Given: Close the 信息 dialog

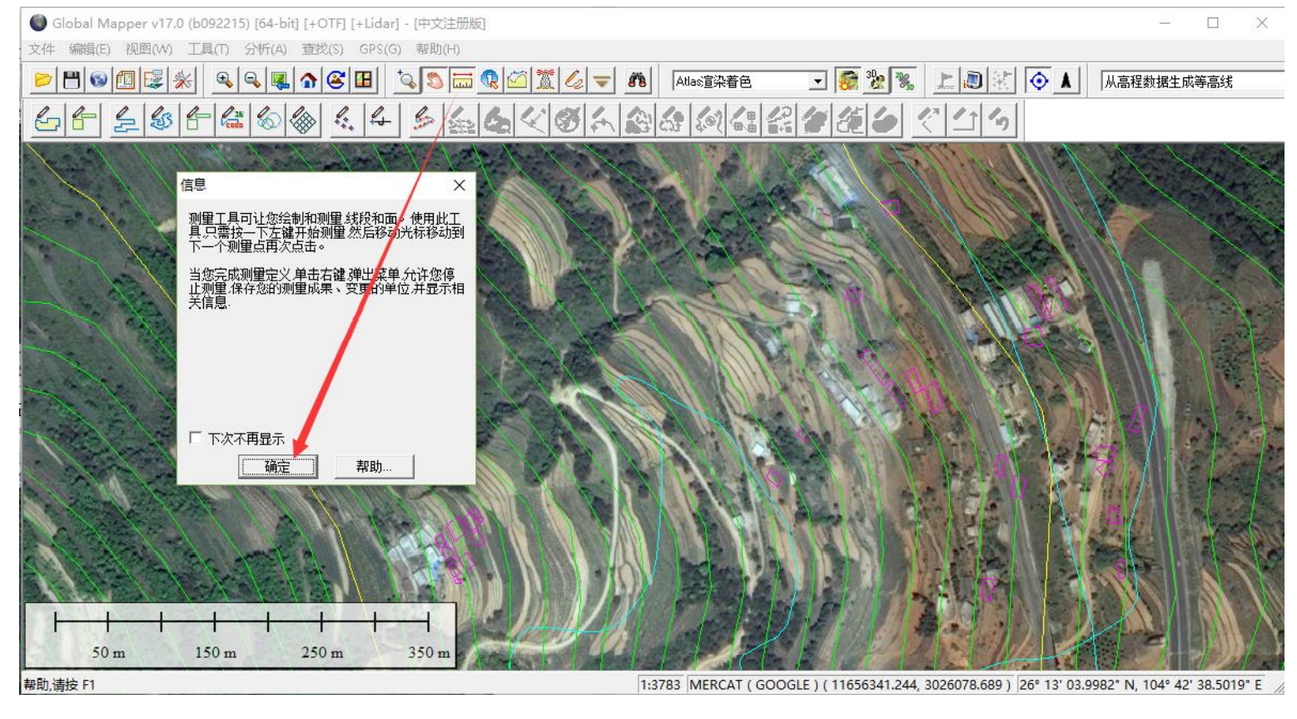Looking at the screenshot, I should [459, 185].
